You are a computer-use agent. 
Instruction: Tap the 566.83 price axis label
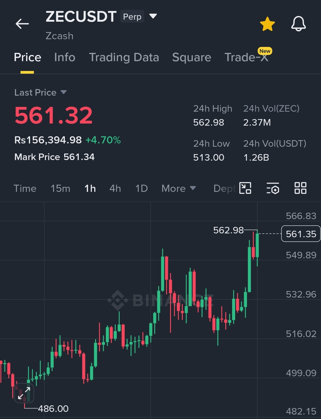(301, 216)
